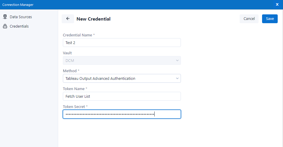
Task: Save the new credential
Action: [x=270, y=19]
